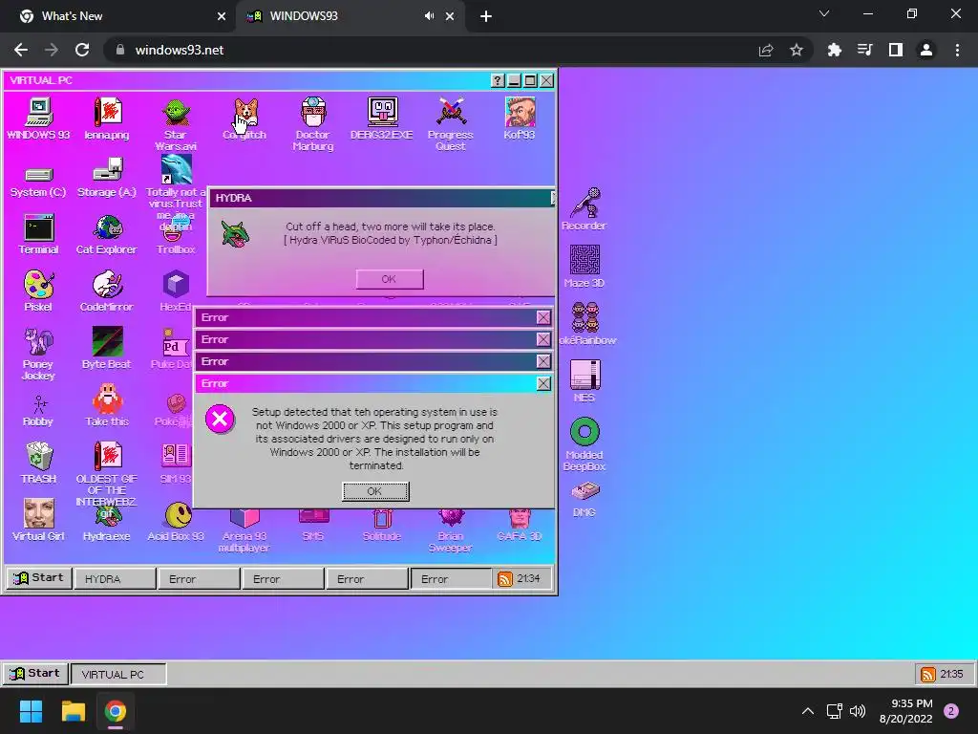Open the volume control in system tray
This screenshot has height=734, width=978.
859,711
